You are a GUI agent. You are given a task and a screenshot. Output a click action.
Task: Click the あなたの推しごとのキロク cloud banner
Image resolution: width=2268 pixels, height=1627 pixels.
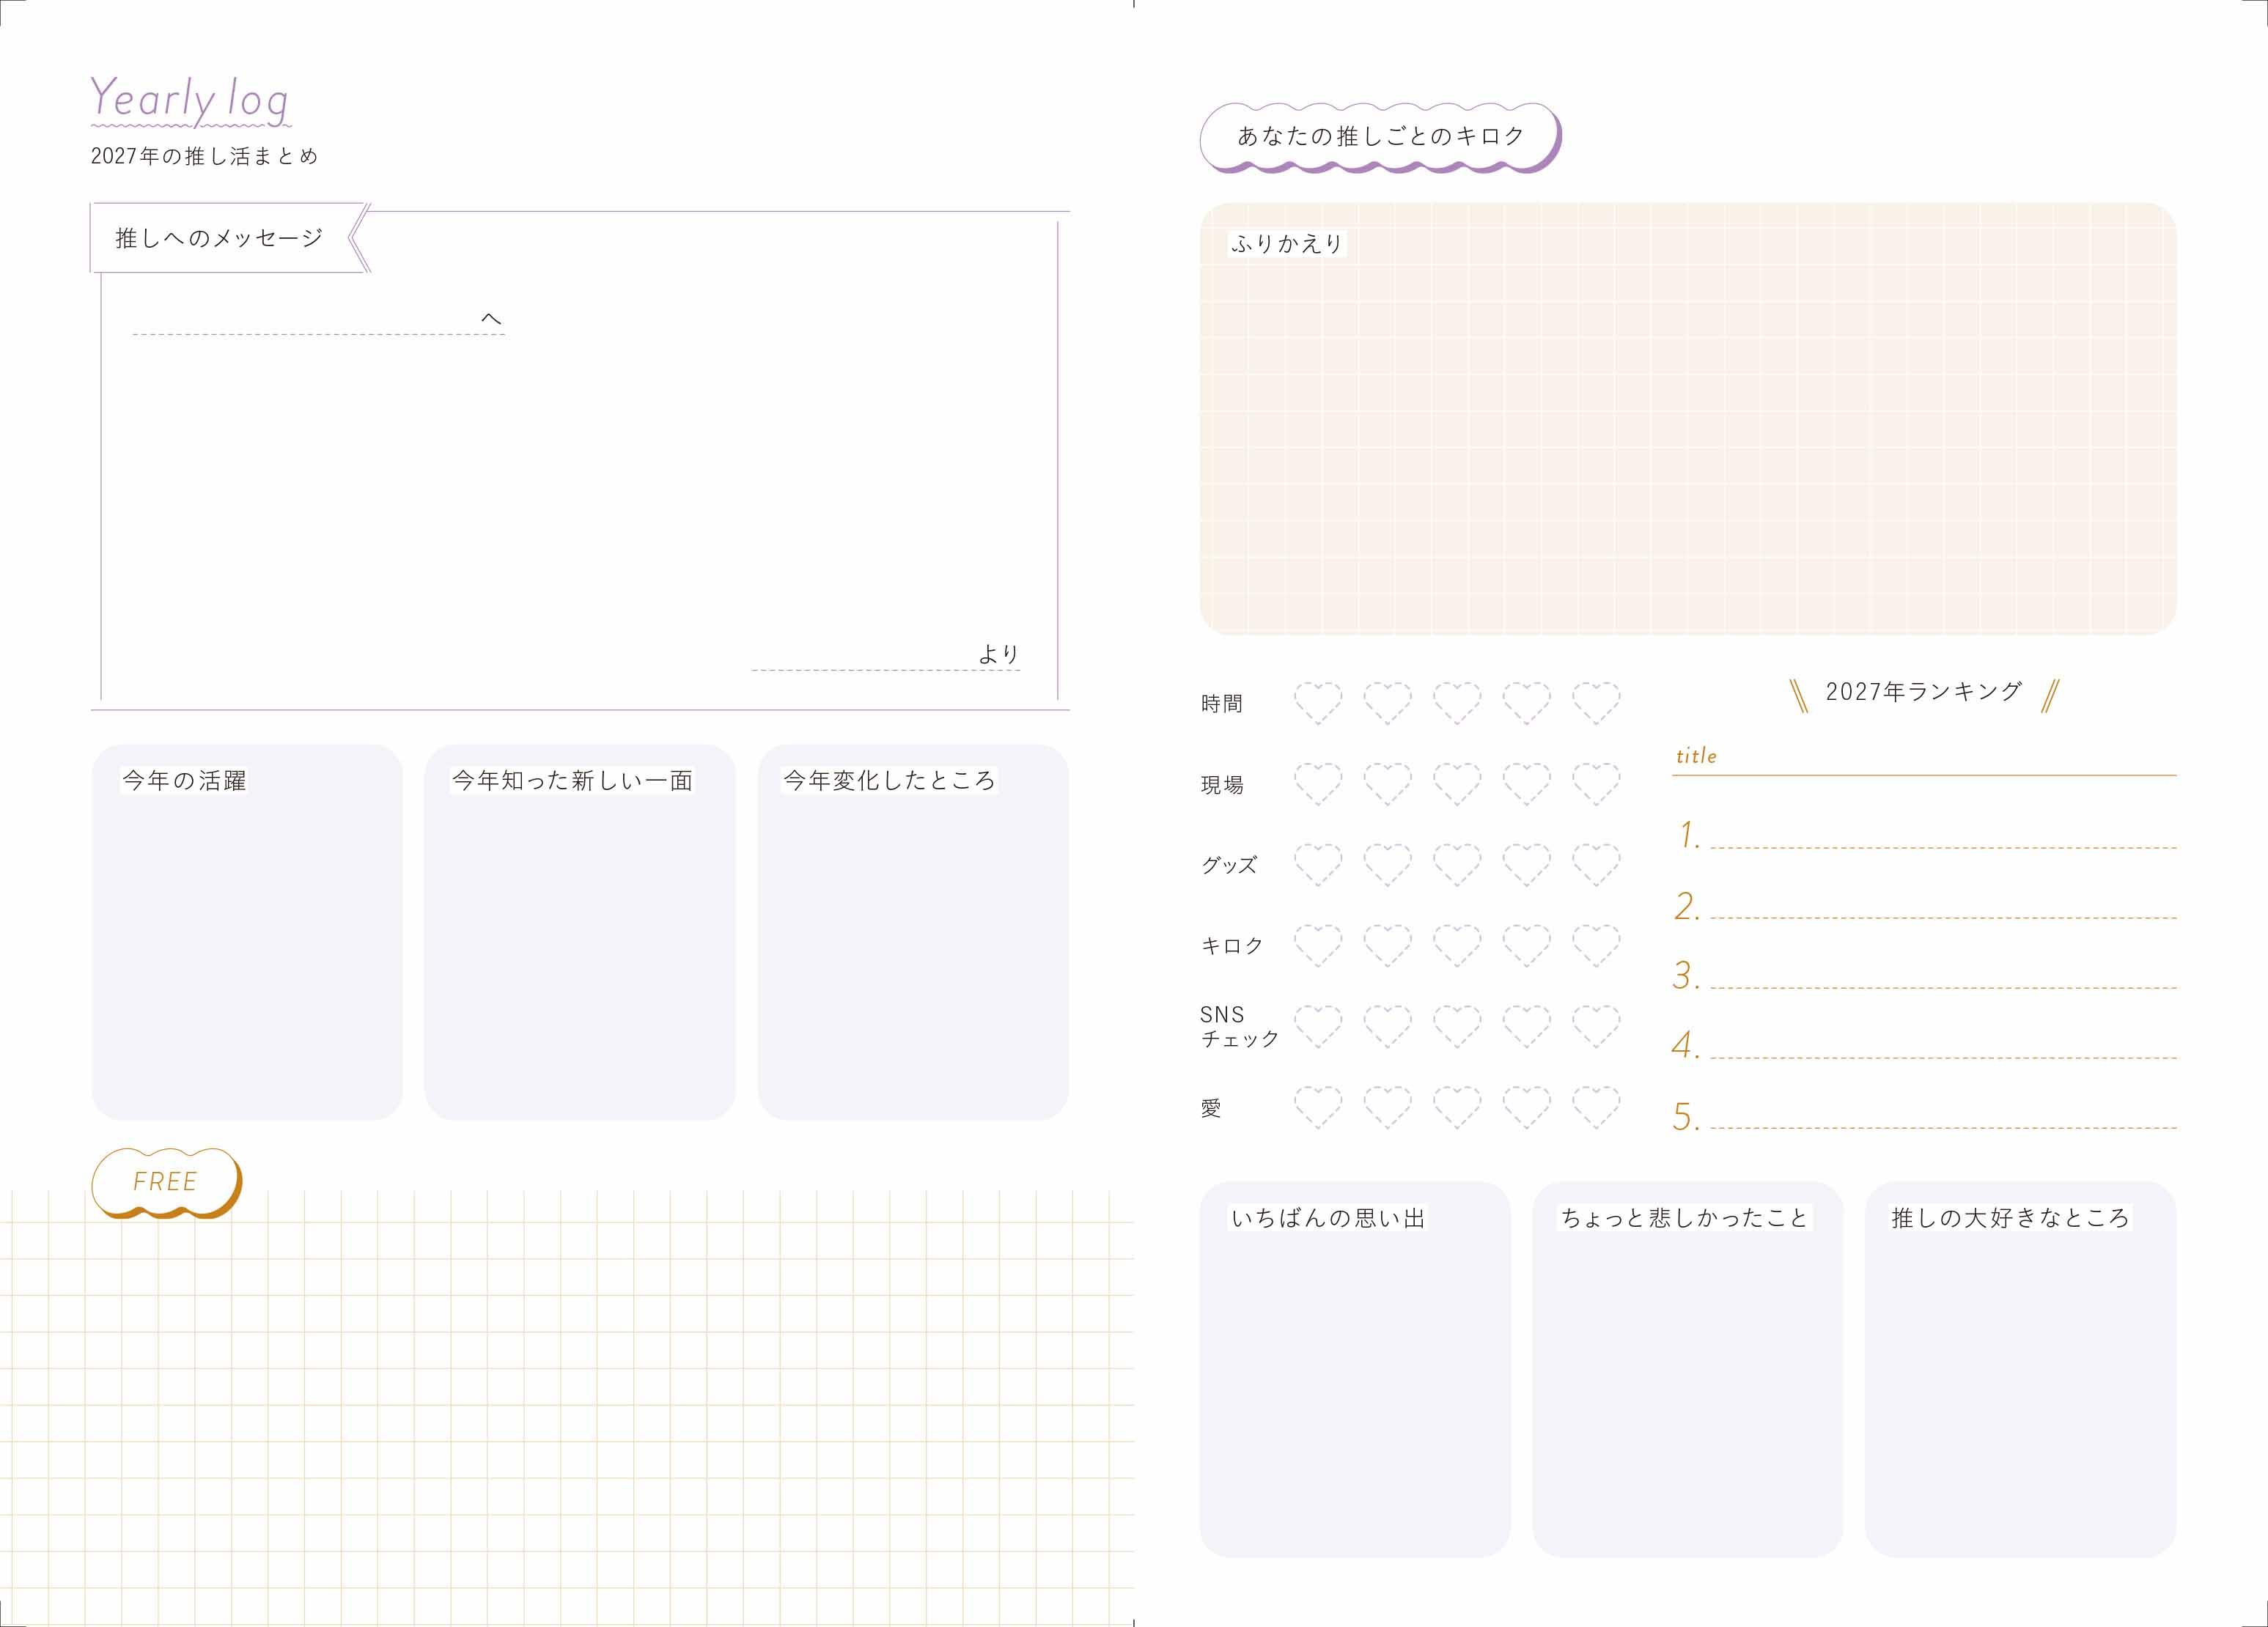point(1380,137)
